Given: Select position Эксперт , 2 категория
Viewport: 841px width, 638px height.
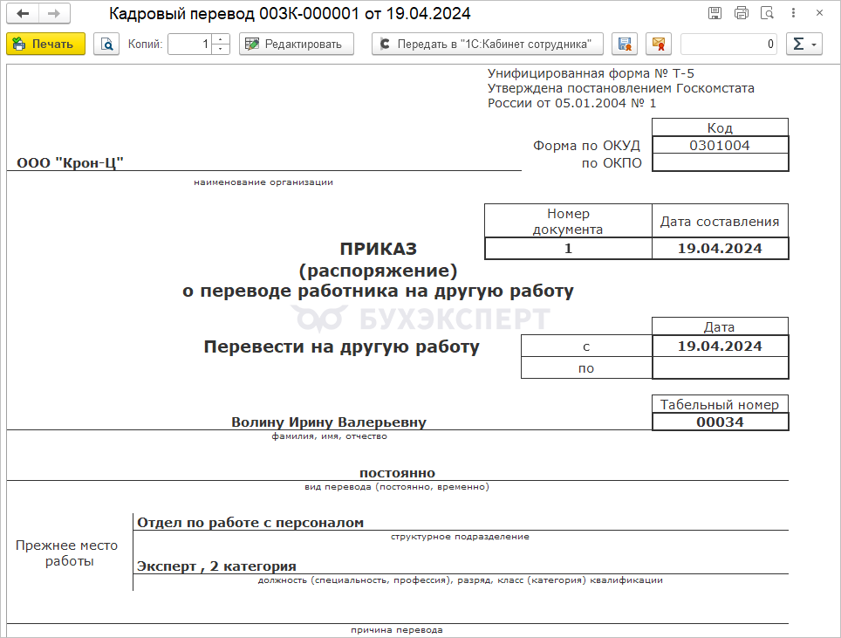Looking at the screenshot, I should pyautogui.click(x=216, y=566).
